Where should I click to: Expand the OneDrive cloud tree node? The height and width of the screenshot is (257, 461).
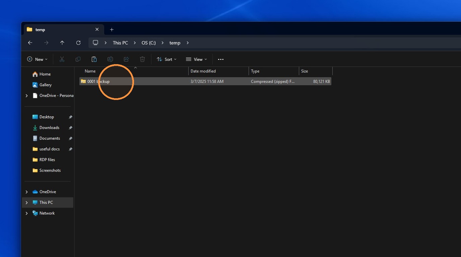[x=27, y=192]
